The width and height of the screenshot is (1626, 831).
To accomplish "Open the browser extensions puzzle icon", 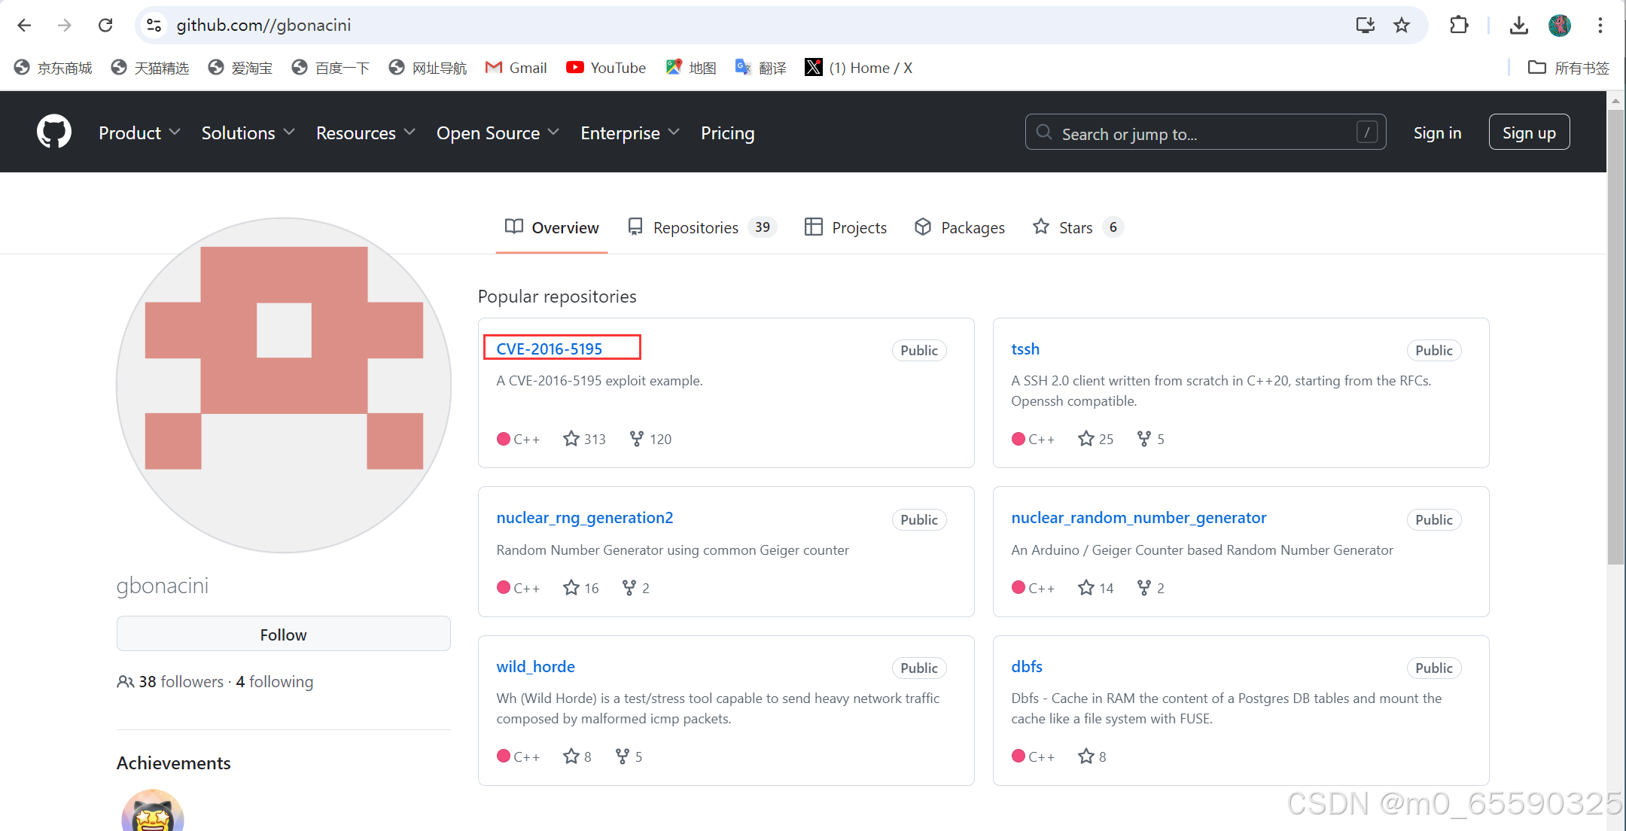I will (1458, 26).
